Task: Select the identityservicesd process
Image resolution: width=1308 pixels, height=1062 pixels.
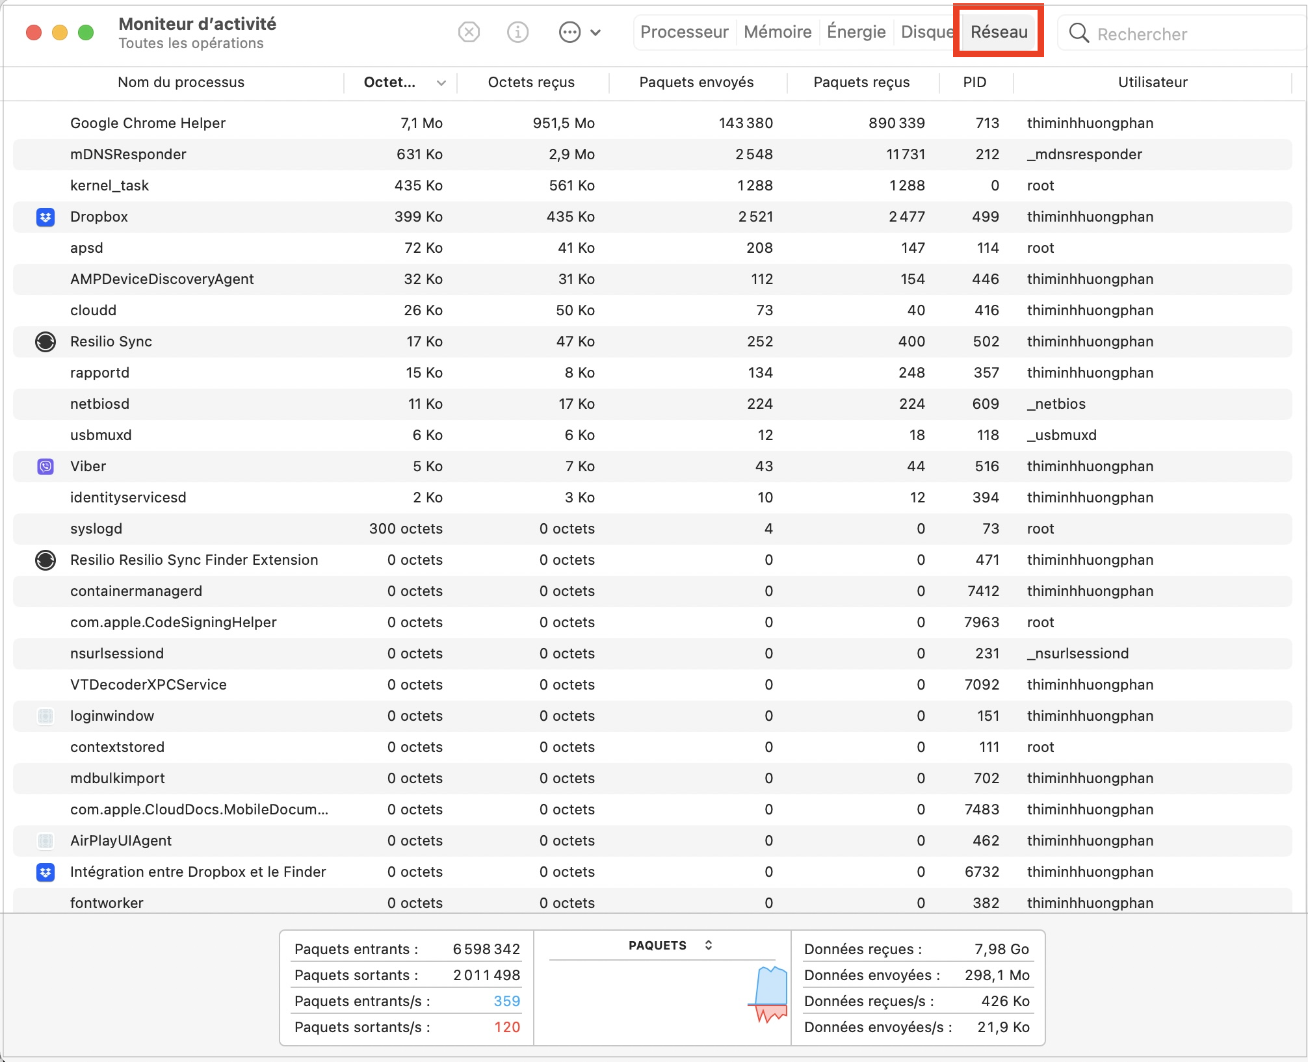Action: (652, 498)
